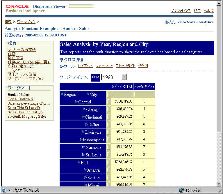Click ヘルプ help link
223x194 pixels.
click(x=208, y=11)
